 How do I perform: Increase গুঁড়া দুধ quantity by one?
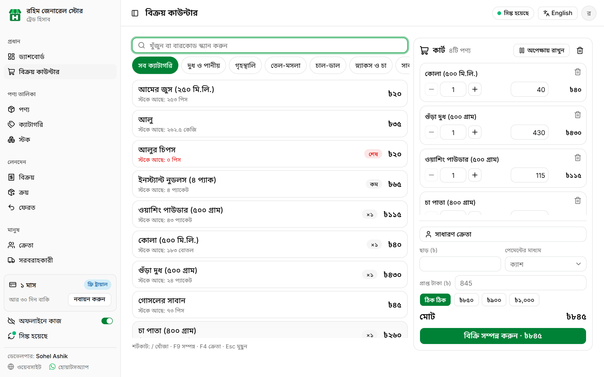click(x=475, y=133)
